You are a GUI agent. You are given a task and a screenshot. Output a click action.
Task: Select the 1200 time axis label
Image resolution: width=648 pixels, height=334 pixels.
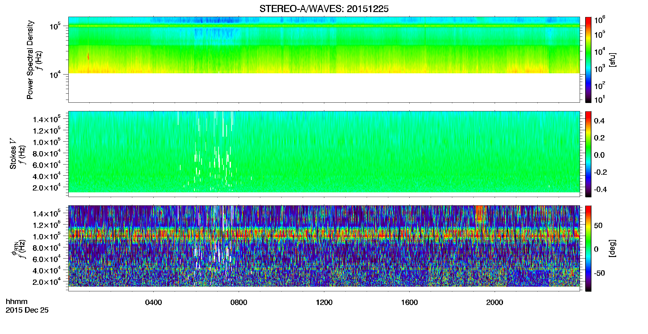324,302
